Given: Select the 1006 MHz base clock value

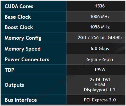Looking at the screenshot, I should [x=100, y=17].
